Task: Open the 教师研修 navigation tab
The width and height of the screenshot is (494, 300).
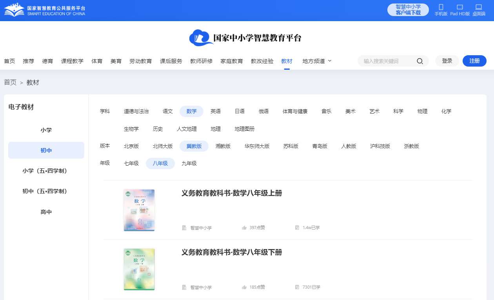Action: tap(202, 61)
